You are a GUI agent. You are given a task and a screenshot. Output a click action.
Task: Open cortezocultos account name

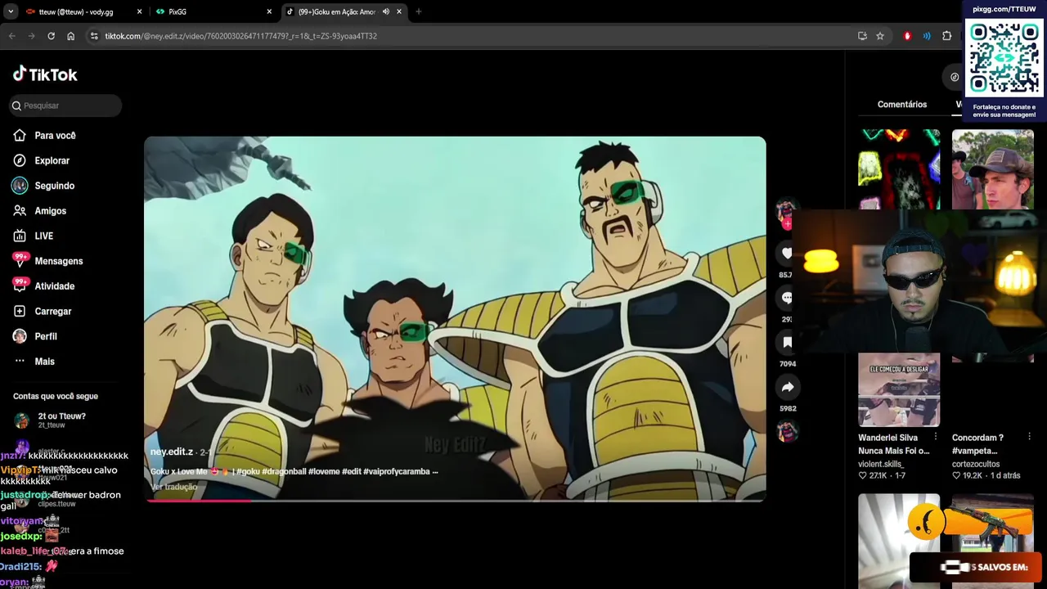click(x=976, y=464)
